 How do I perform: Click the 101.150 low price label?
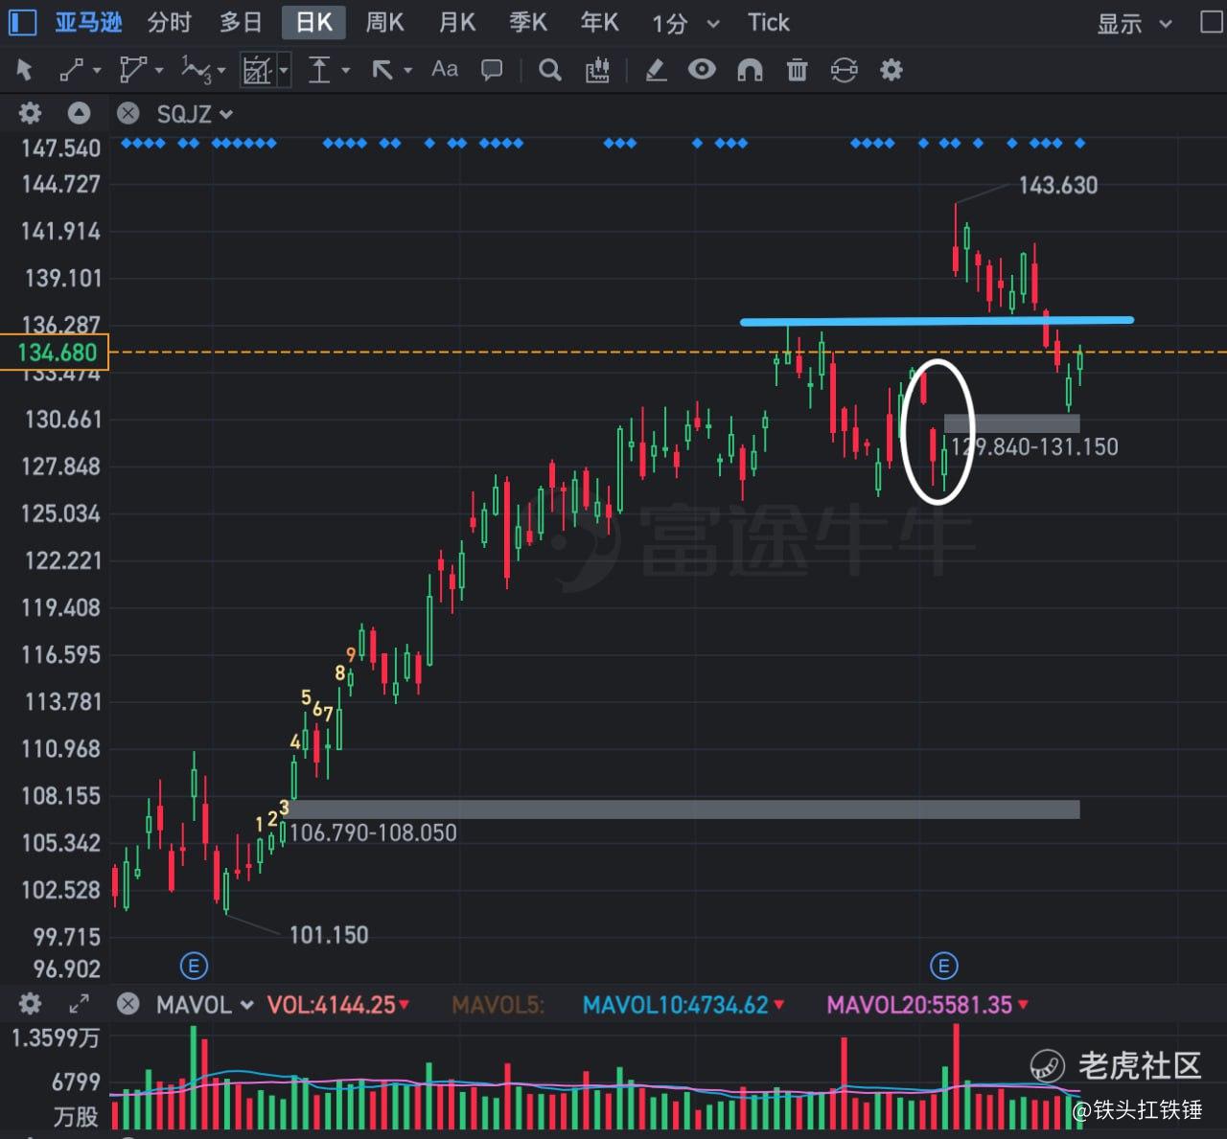tap(329, 934)
